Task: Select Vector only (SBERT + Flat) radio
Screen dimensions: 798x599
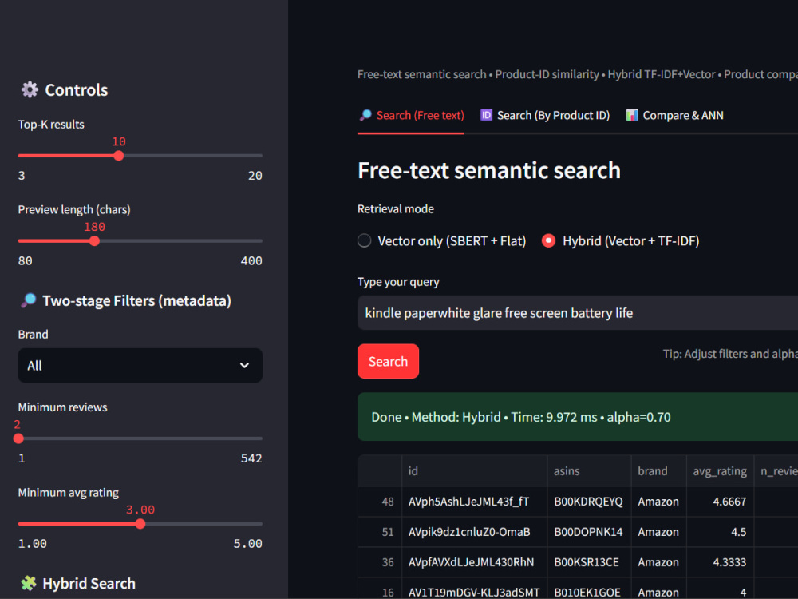Action: [x=365, y=240]
